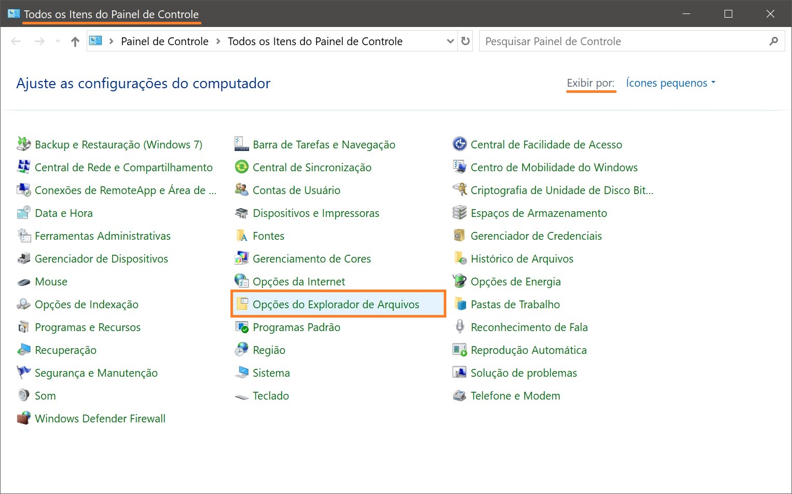The image size is (792, 494).
Task: Click the Windows Defender Firewall icon
Action: (23, 418)
